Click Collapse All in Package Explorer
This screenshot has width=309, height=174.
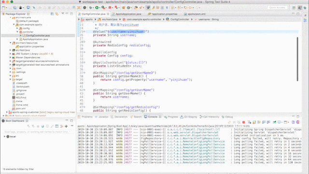pos(52,14)
